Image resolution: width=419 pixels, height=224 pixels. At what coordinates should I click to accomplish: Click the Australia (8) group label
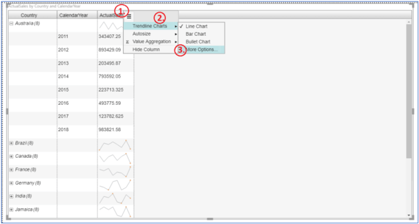27,24
